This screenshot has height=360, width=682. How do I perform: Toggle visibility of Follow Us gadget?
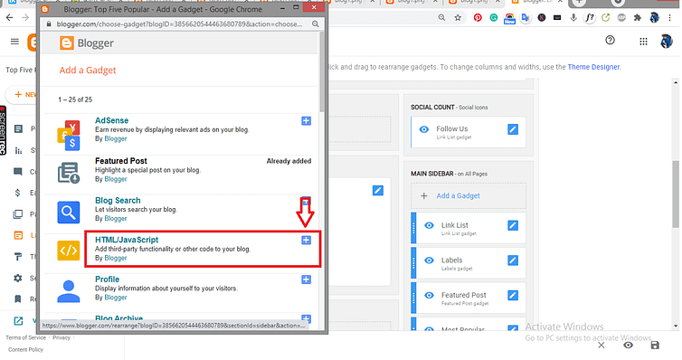click(424, 129)
